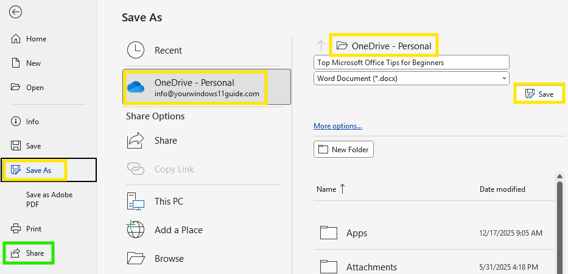Image resolution: width=568 pixels, height=274 pixels.
Task: Click the Save button beside file type
Action: click(x=539, y=94)
